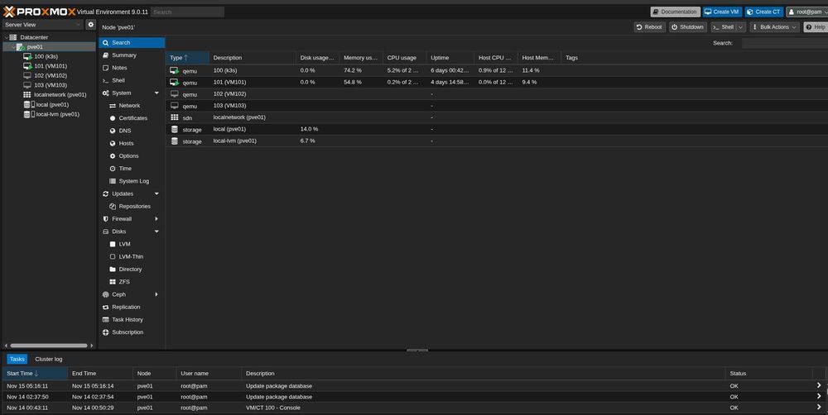Viewport: 828px width, 415px height.
Task: Switch to the Cluster log tab
Action: 49,359
